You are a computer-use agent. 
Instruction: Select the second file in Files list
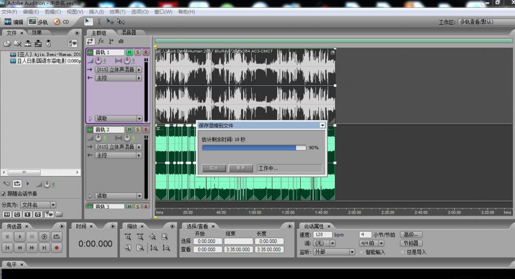(45, 61)
